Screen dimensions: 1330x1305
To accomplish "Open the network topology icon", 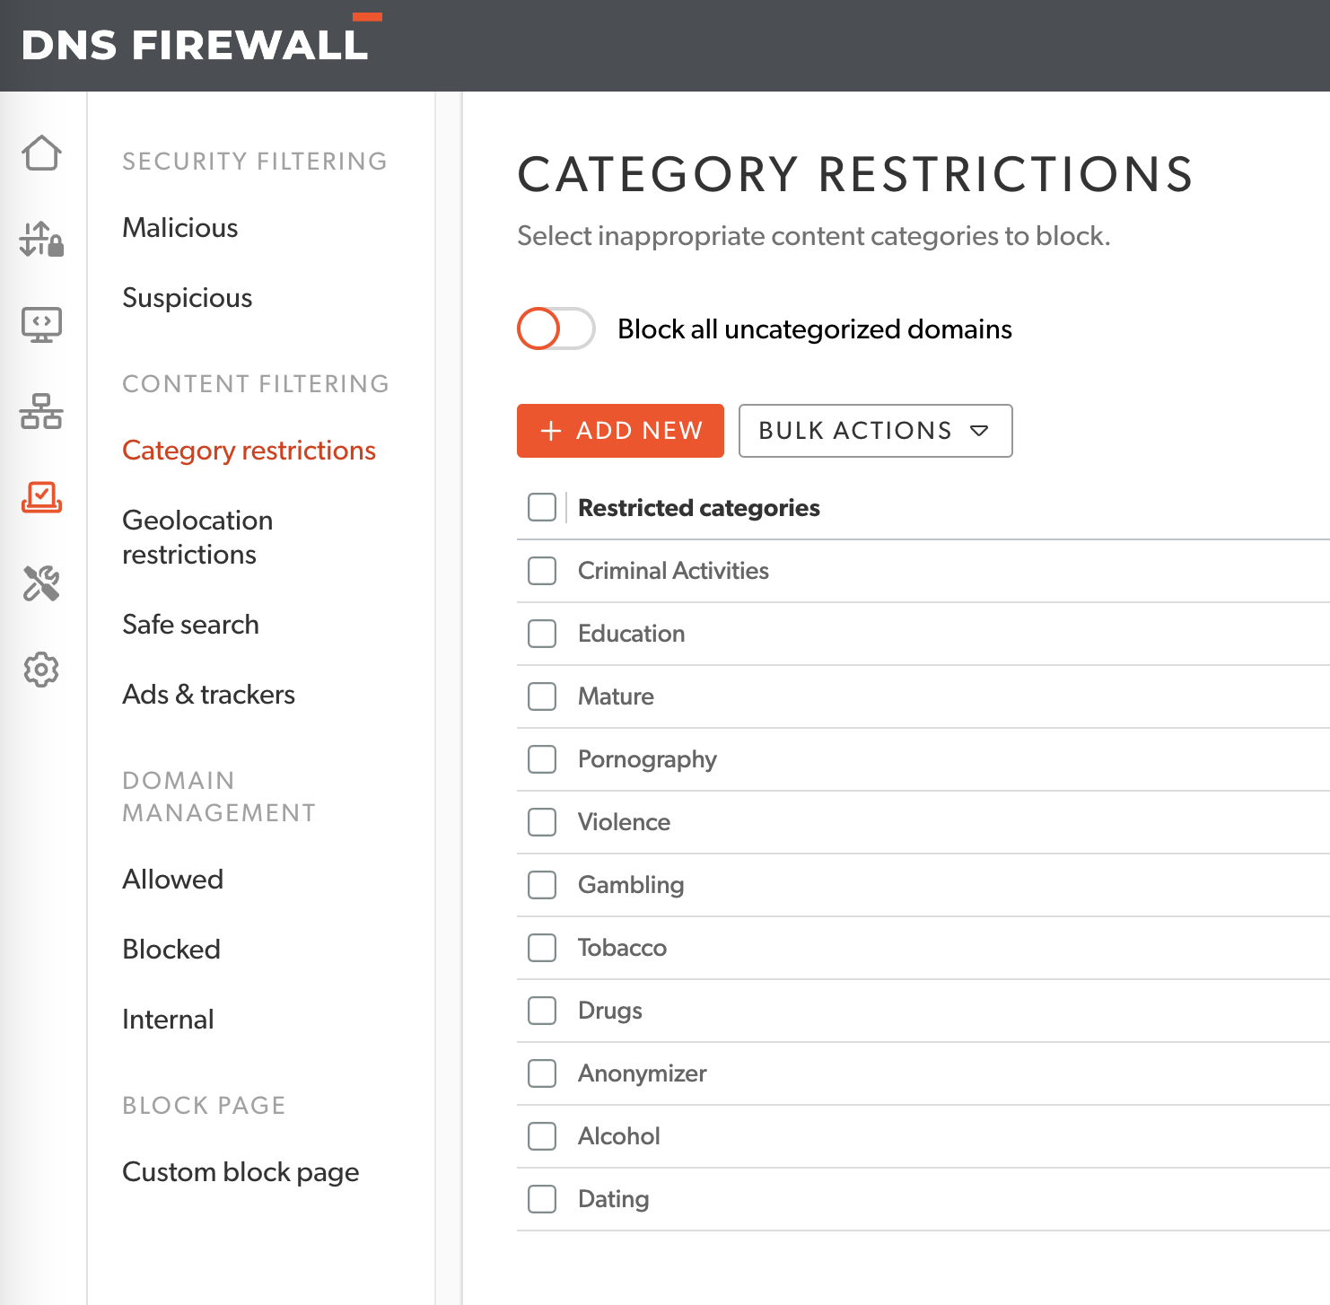I will coord(41,411).
